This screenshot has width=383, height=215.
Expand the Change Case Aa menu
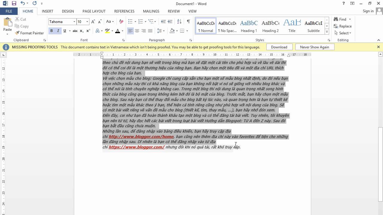coord(110,21)
